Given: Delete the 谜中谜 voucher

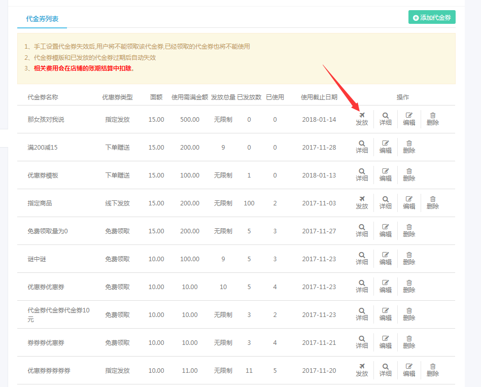Looking at the screenshot, I should pyautogui.click(x=409, y=258).
